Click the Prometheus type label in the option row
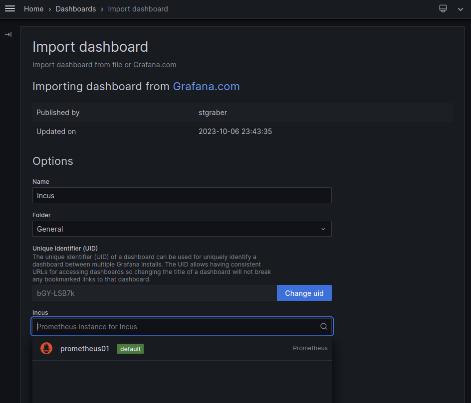This screenshot has width=471, height=403. pyautogui.click(x=310, y=348)
